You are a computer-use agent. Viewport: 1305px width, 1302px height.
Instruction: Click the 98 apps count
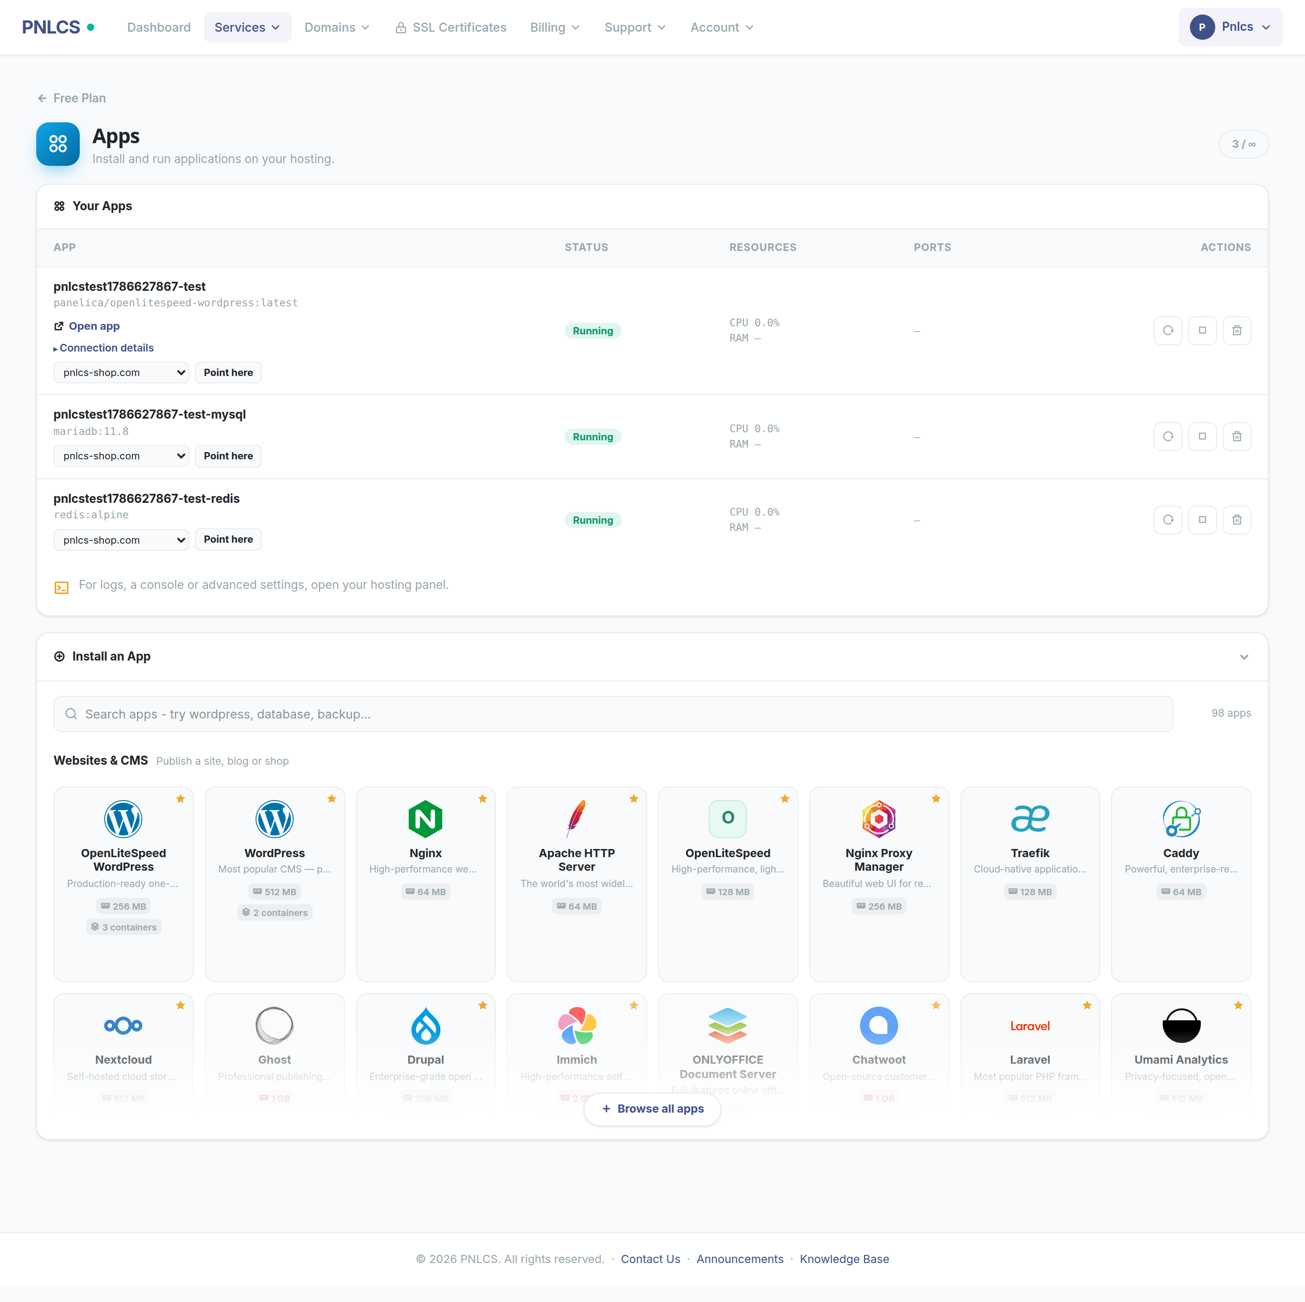(1231, 713)
